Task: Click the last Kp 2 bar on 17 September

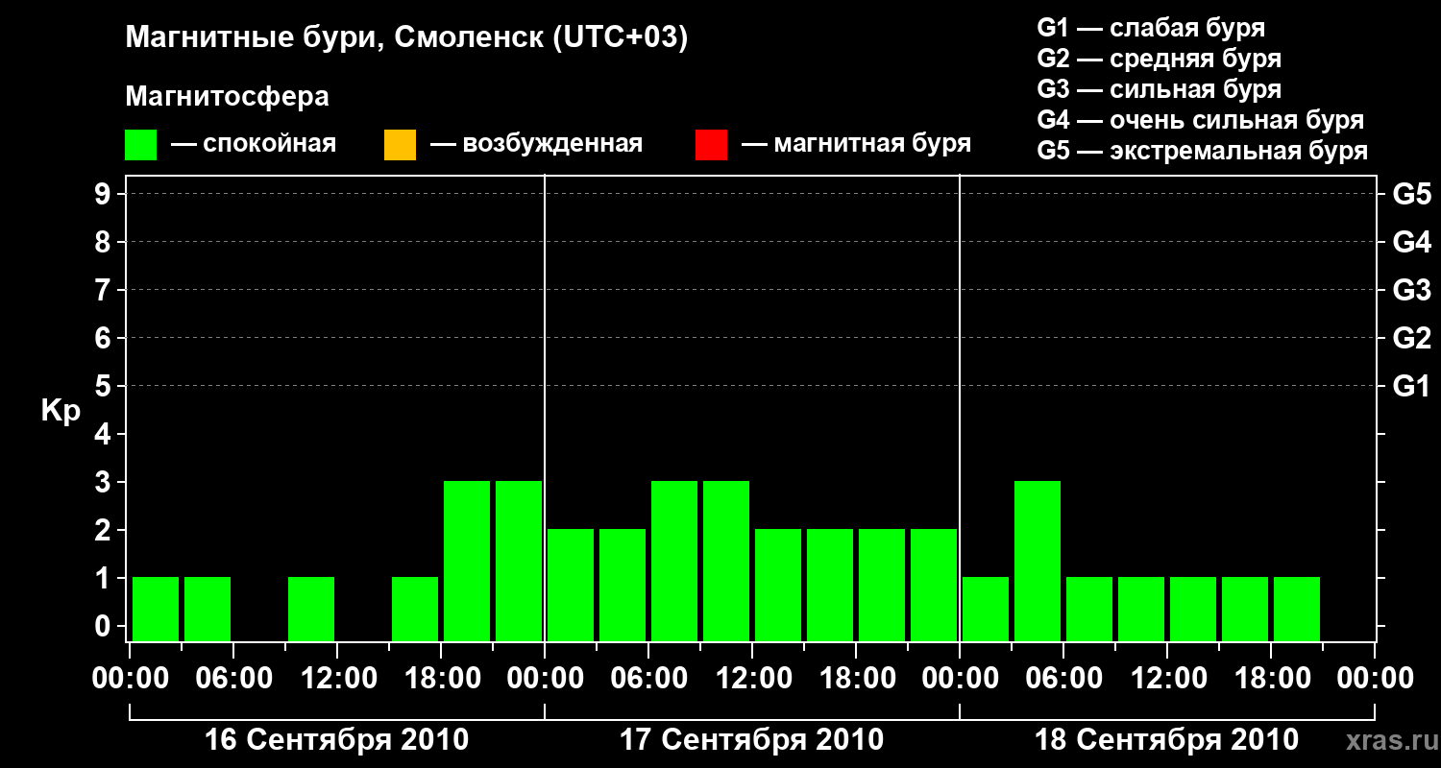Action: (934, 585)
